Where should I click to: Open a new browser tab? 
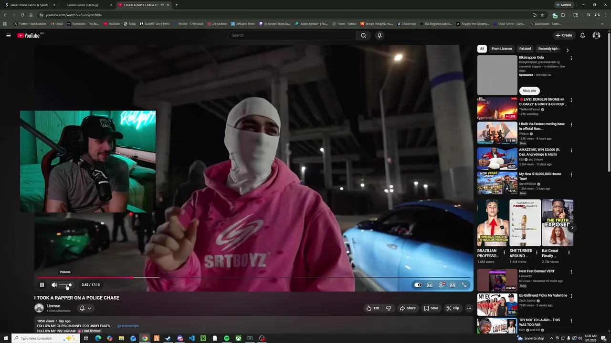tap(177, 5)
